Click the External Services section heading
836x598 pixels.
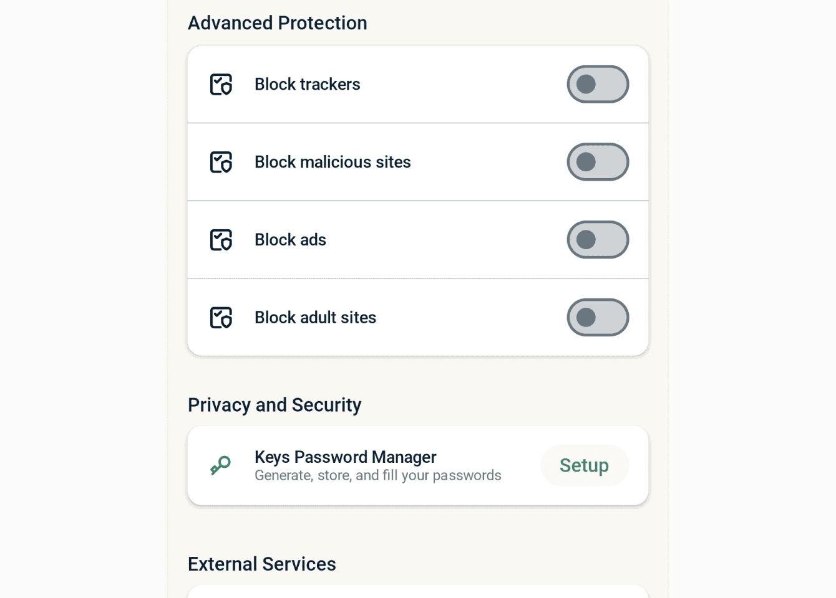click(x=261, y=564)
